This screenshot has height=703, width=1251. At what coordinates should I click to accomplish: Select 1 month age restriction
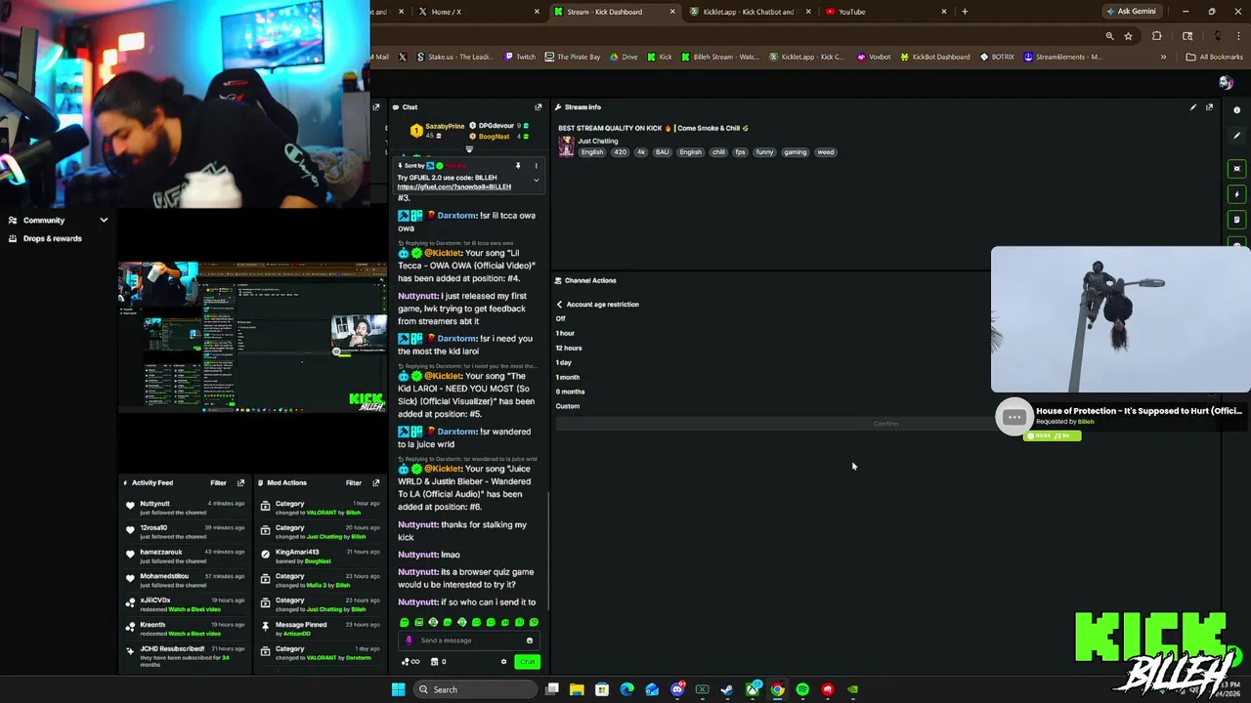568,377
